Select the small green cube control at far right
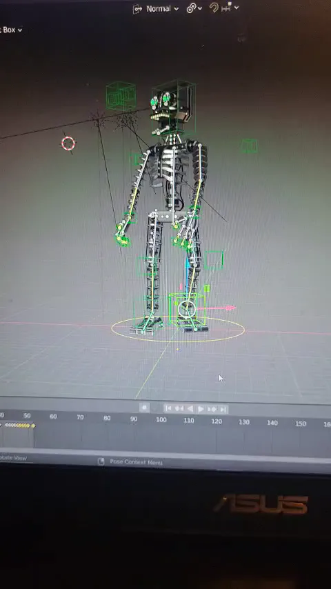 click(x=249, y=146)
